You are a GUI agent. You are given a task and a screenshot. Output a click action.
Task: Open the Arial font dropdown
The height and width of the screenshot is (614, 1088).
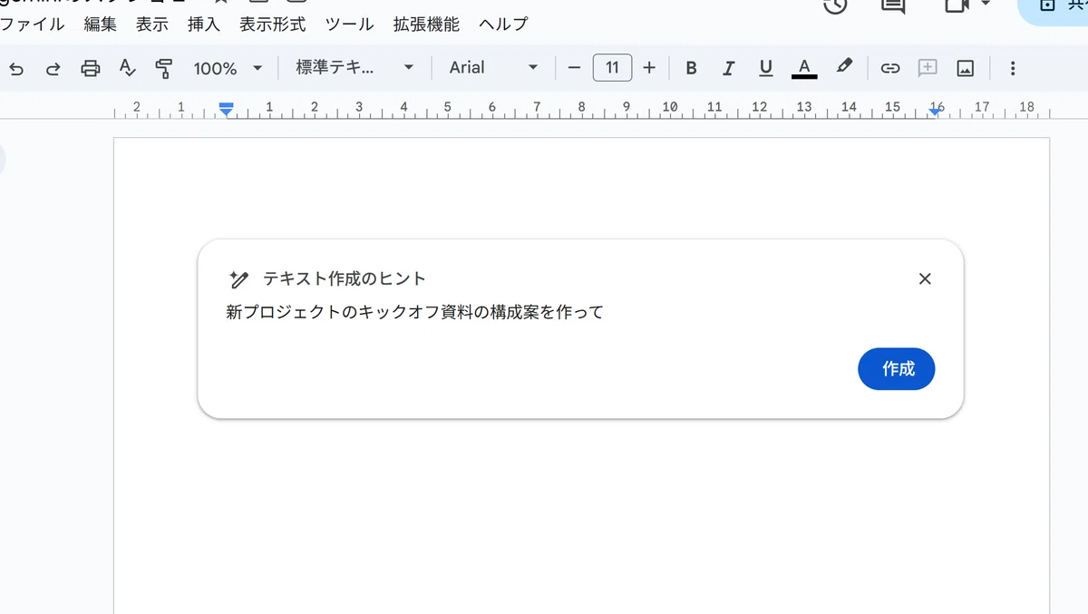click(x=493, y=68)
